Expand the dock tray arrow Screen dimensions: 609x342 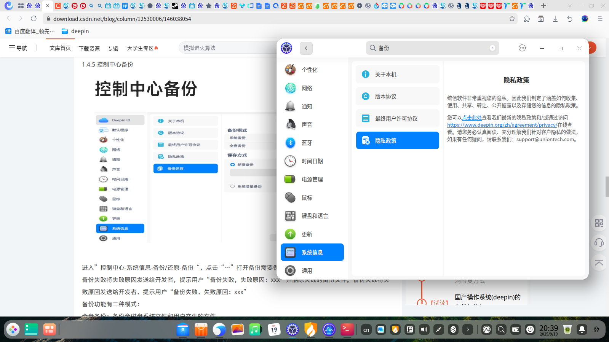[x=468, y=329]
